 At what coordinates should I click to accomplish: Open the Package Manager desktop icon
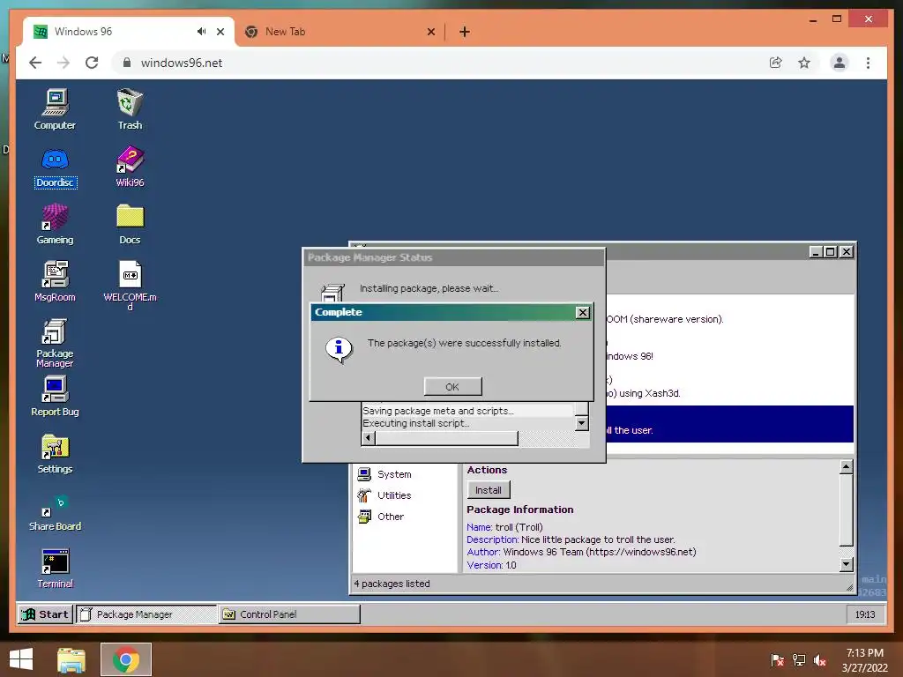55,343
